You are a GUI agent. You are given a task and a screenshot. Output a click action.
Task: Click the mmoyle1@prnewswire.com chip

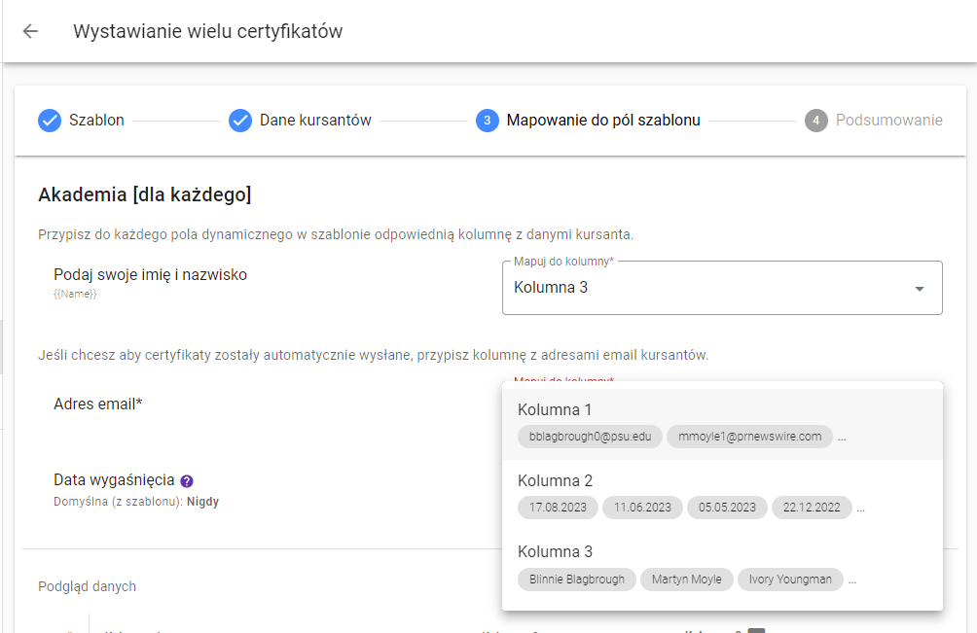pyautogui.click(x=749, y=437)
